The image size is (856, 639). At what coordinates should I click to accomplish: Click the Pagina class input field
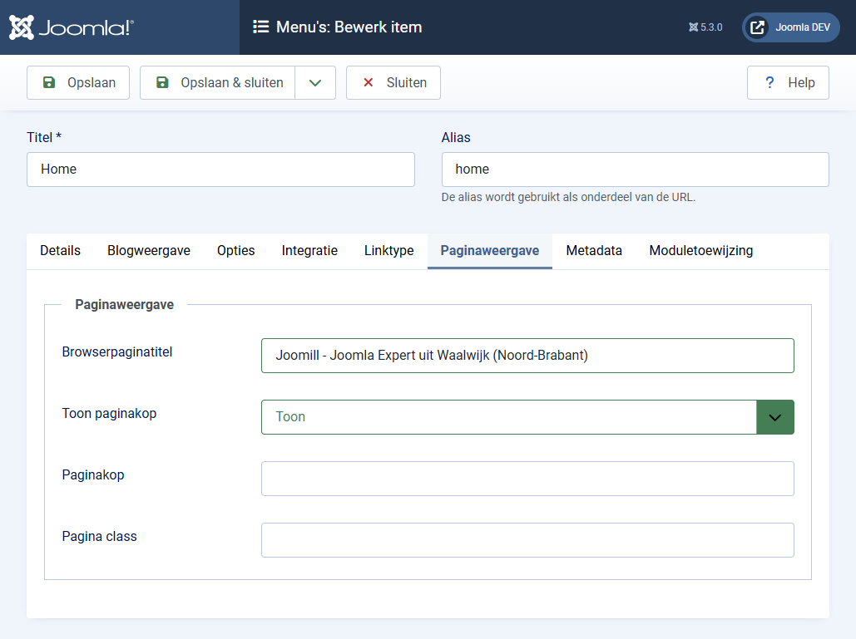527,540
